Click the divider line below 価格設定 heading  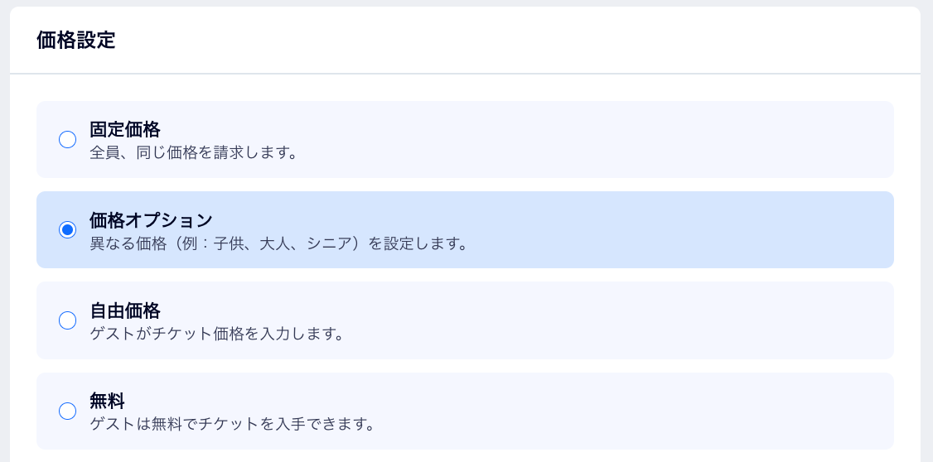(464, 74)
